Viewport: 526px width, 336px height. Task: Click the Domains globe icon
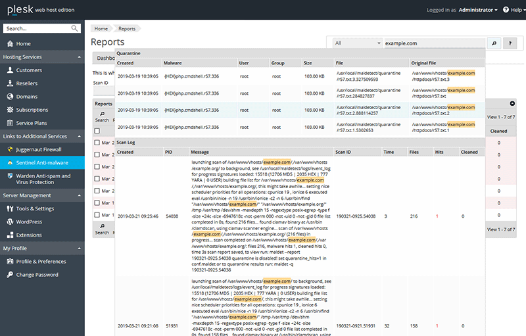coord(10,97)
